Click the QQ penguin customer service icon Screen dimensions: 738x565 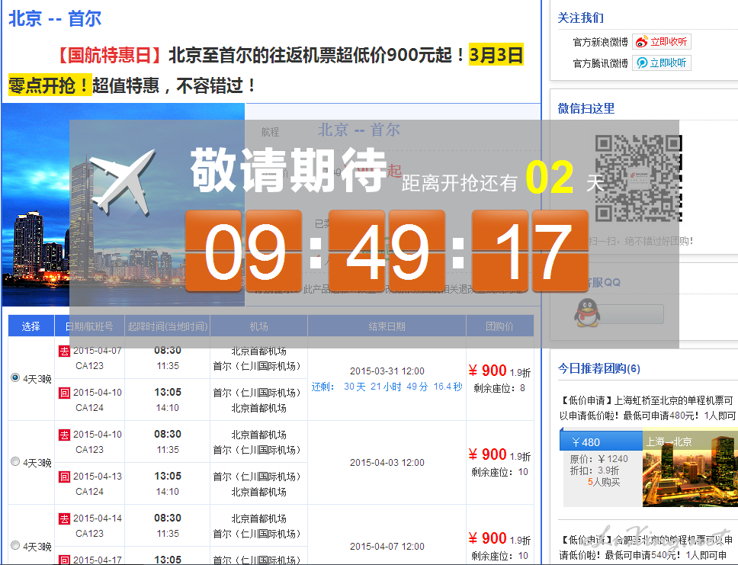[x=586, y=313]
